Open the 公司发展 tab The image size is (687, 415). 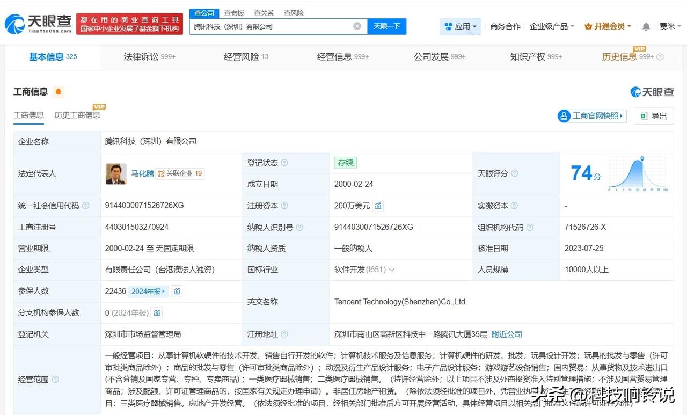coord(440,57)
